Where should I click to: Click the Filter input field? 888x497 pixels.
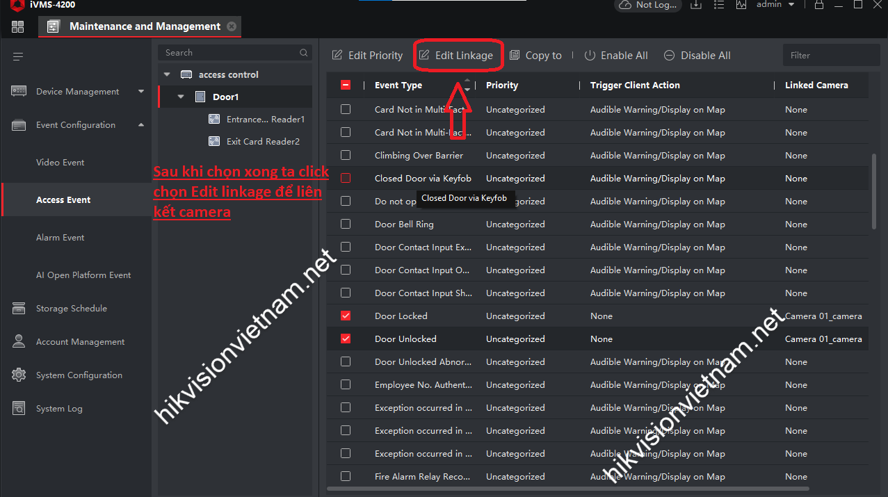[830, 56]
